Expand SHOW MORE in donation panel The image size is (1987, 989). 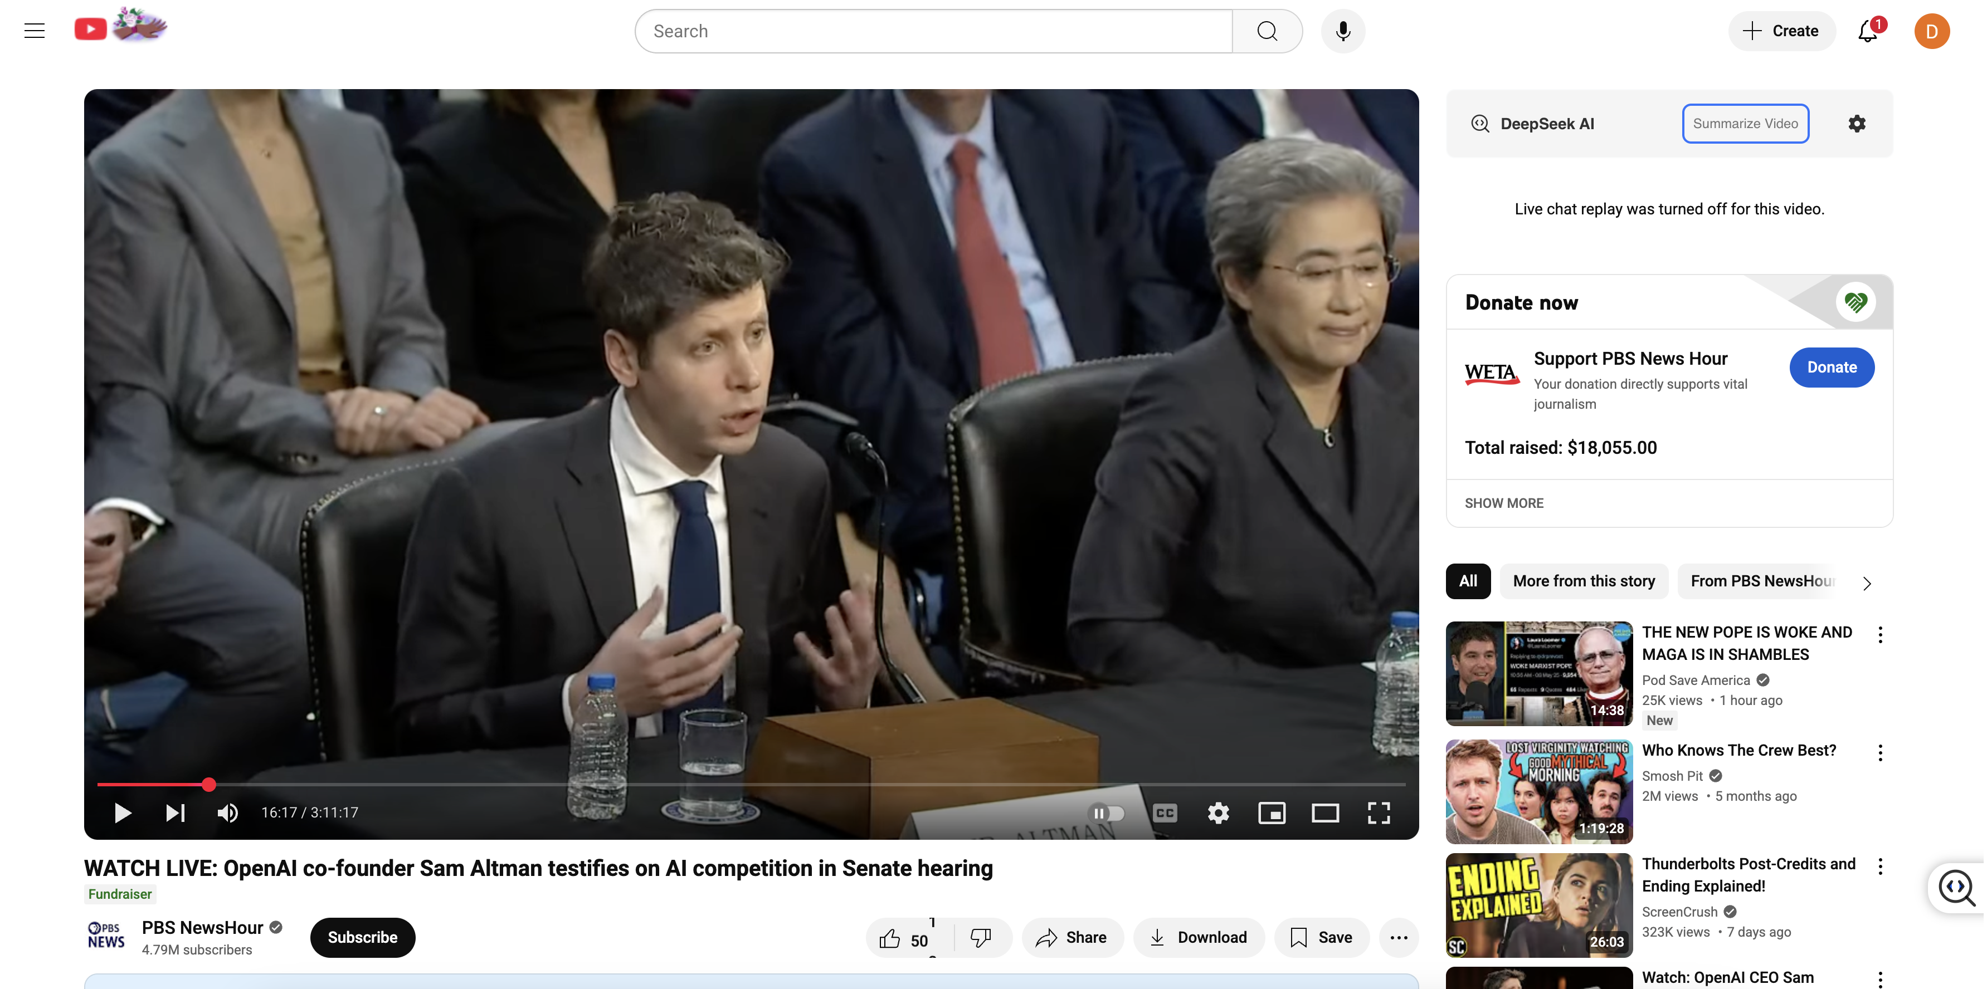(1504, 503)
